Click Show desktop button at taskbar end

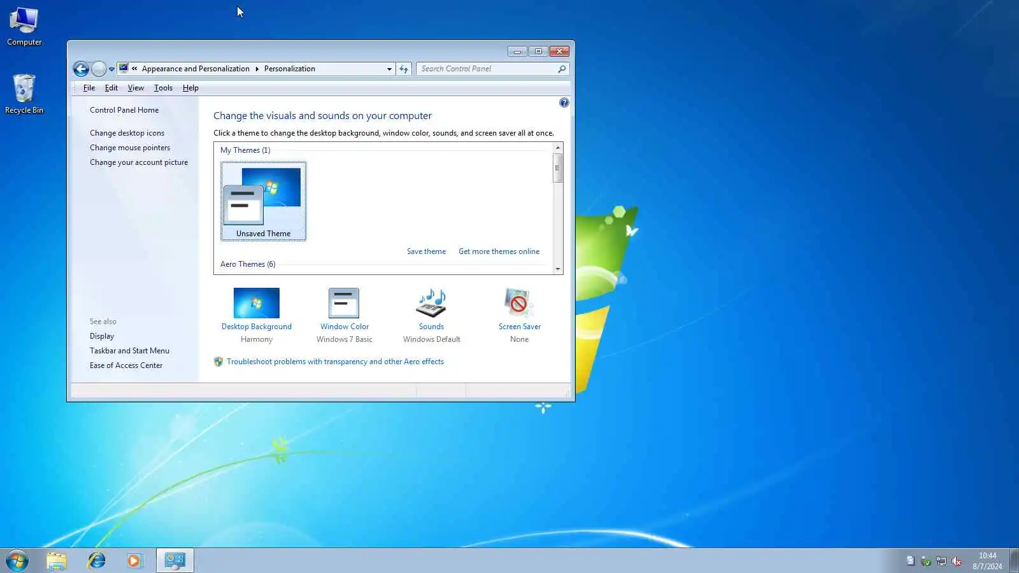(x=1014, y=561)
